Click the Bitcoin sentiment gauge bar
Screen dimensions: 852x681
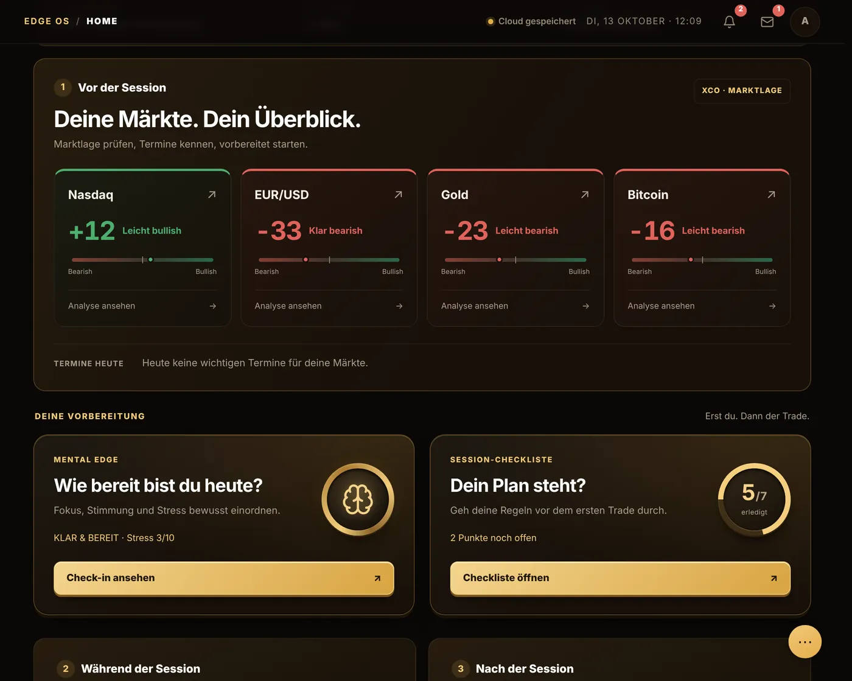[702, 260]
